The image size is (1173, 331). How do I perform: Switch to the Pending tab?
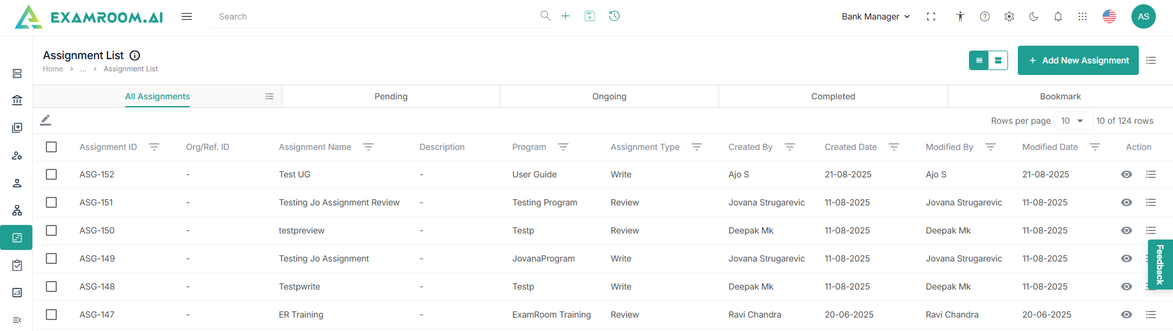[391, 96]
